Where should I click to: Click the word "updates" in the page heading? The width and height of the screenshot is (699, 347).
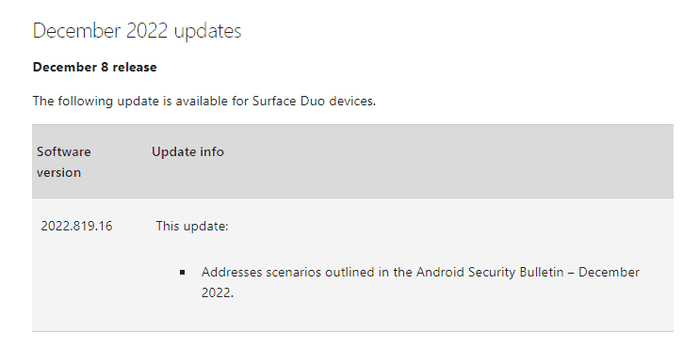208,32
